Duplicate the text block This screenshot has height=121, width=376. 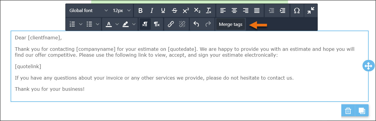(x=362, y=111)
